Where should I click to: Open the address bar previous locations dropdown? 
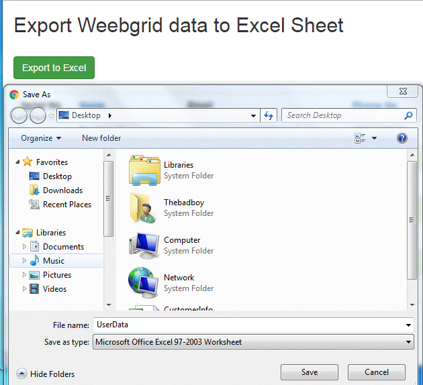coord(253,116)
